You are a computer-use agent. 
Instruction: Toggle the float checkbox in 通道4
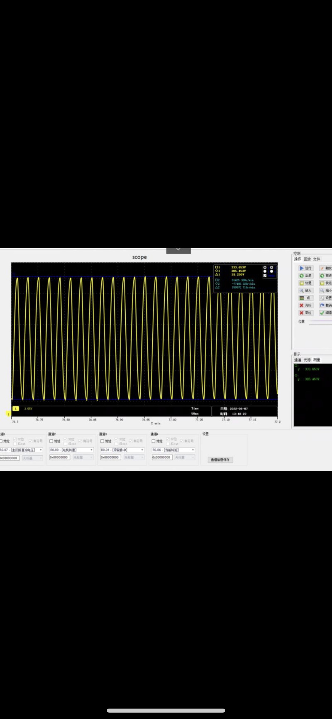[x=168, y=444]
